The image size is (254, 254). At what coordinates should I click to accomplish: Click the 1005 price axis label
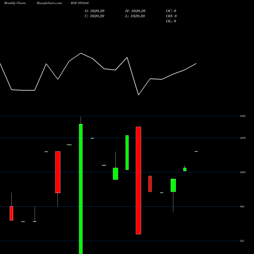click(243, 172)
